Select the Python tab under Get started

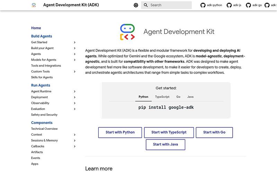click(143, 97)
